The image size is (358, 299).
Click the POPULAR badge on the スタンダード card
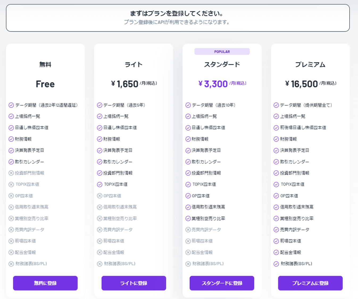[x=222, y=51]
